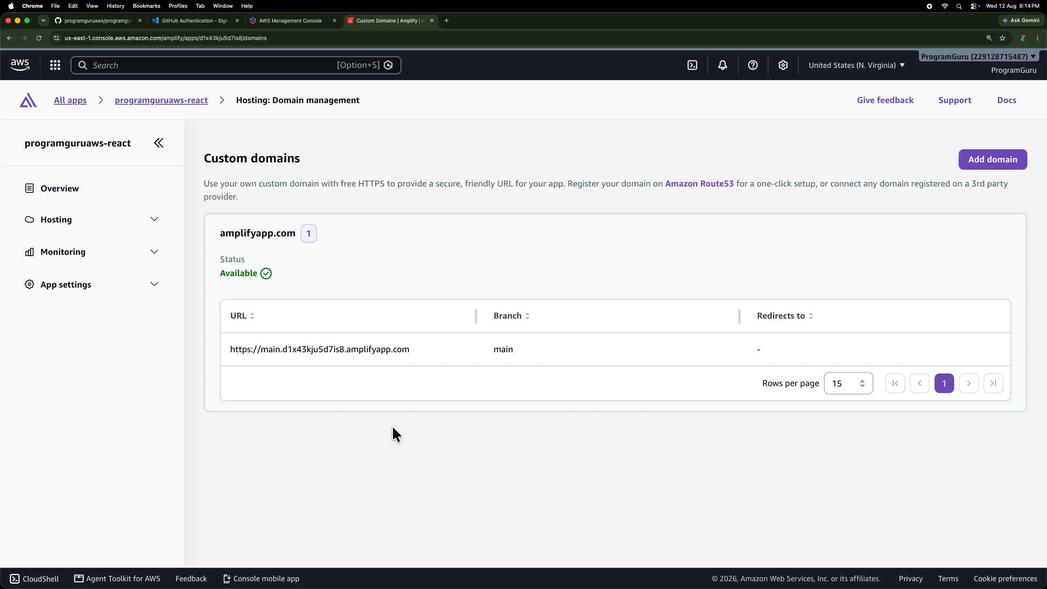The height and width of the screenshot is (589, 1047).
Task: Open macOS Spotlight search icon
Action: click(x=959, y=6)
